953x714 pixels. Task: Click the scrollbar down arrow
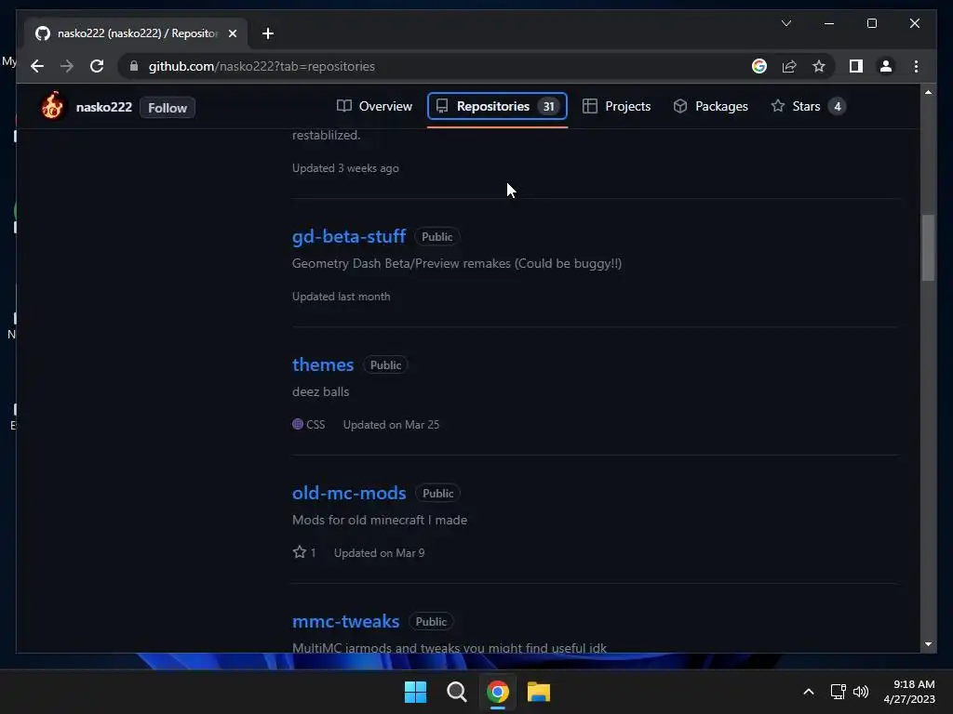tap(928, 644)
